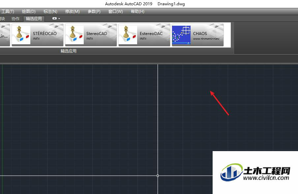Open the 窗口(W) menu
The width and height of the screenshot is (298, 194).
click(x=116, y=12)
